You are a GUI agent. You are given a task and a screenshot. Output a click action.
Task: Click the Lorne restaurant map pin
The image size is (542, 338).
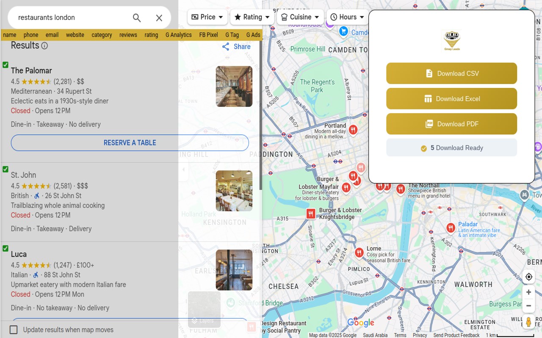[359, 253]
